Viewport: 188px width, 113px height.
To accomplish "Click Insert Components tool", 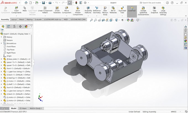I will (x=16, y=10).
